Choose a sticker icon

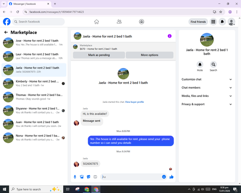click(89, 177)
